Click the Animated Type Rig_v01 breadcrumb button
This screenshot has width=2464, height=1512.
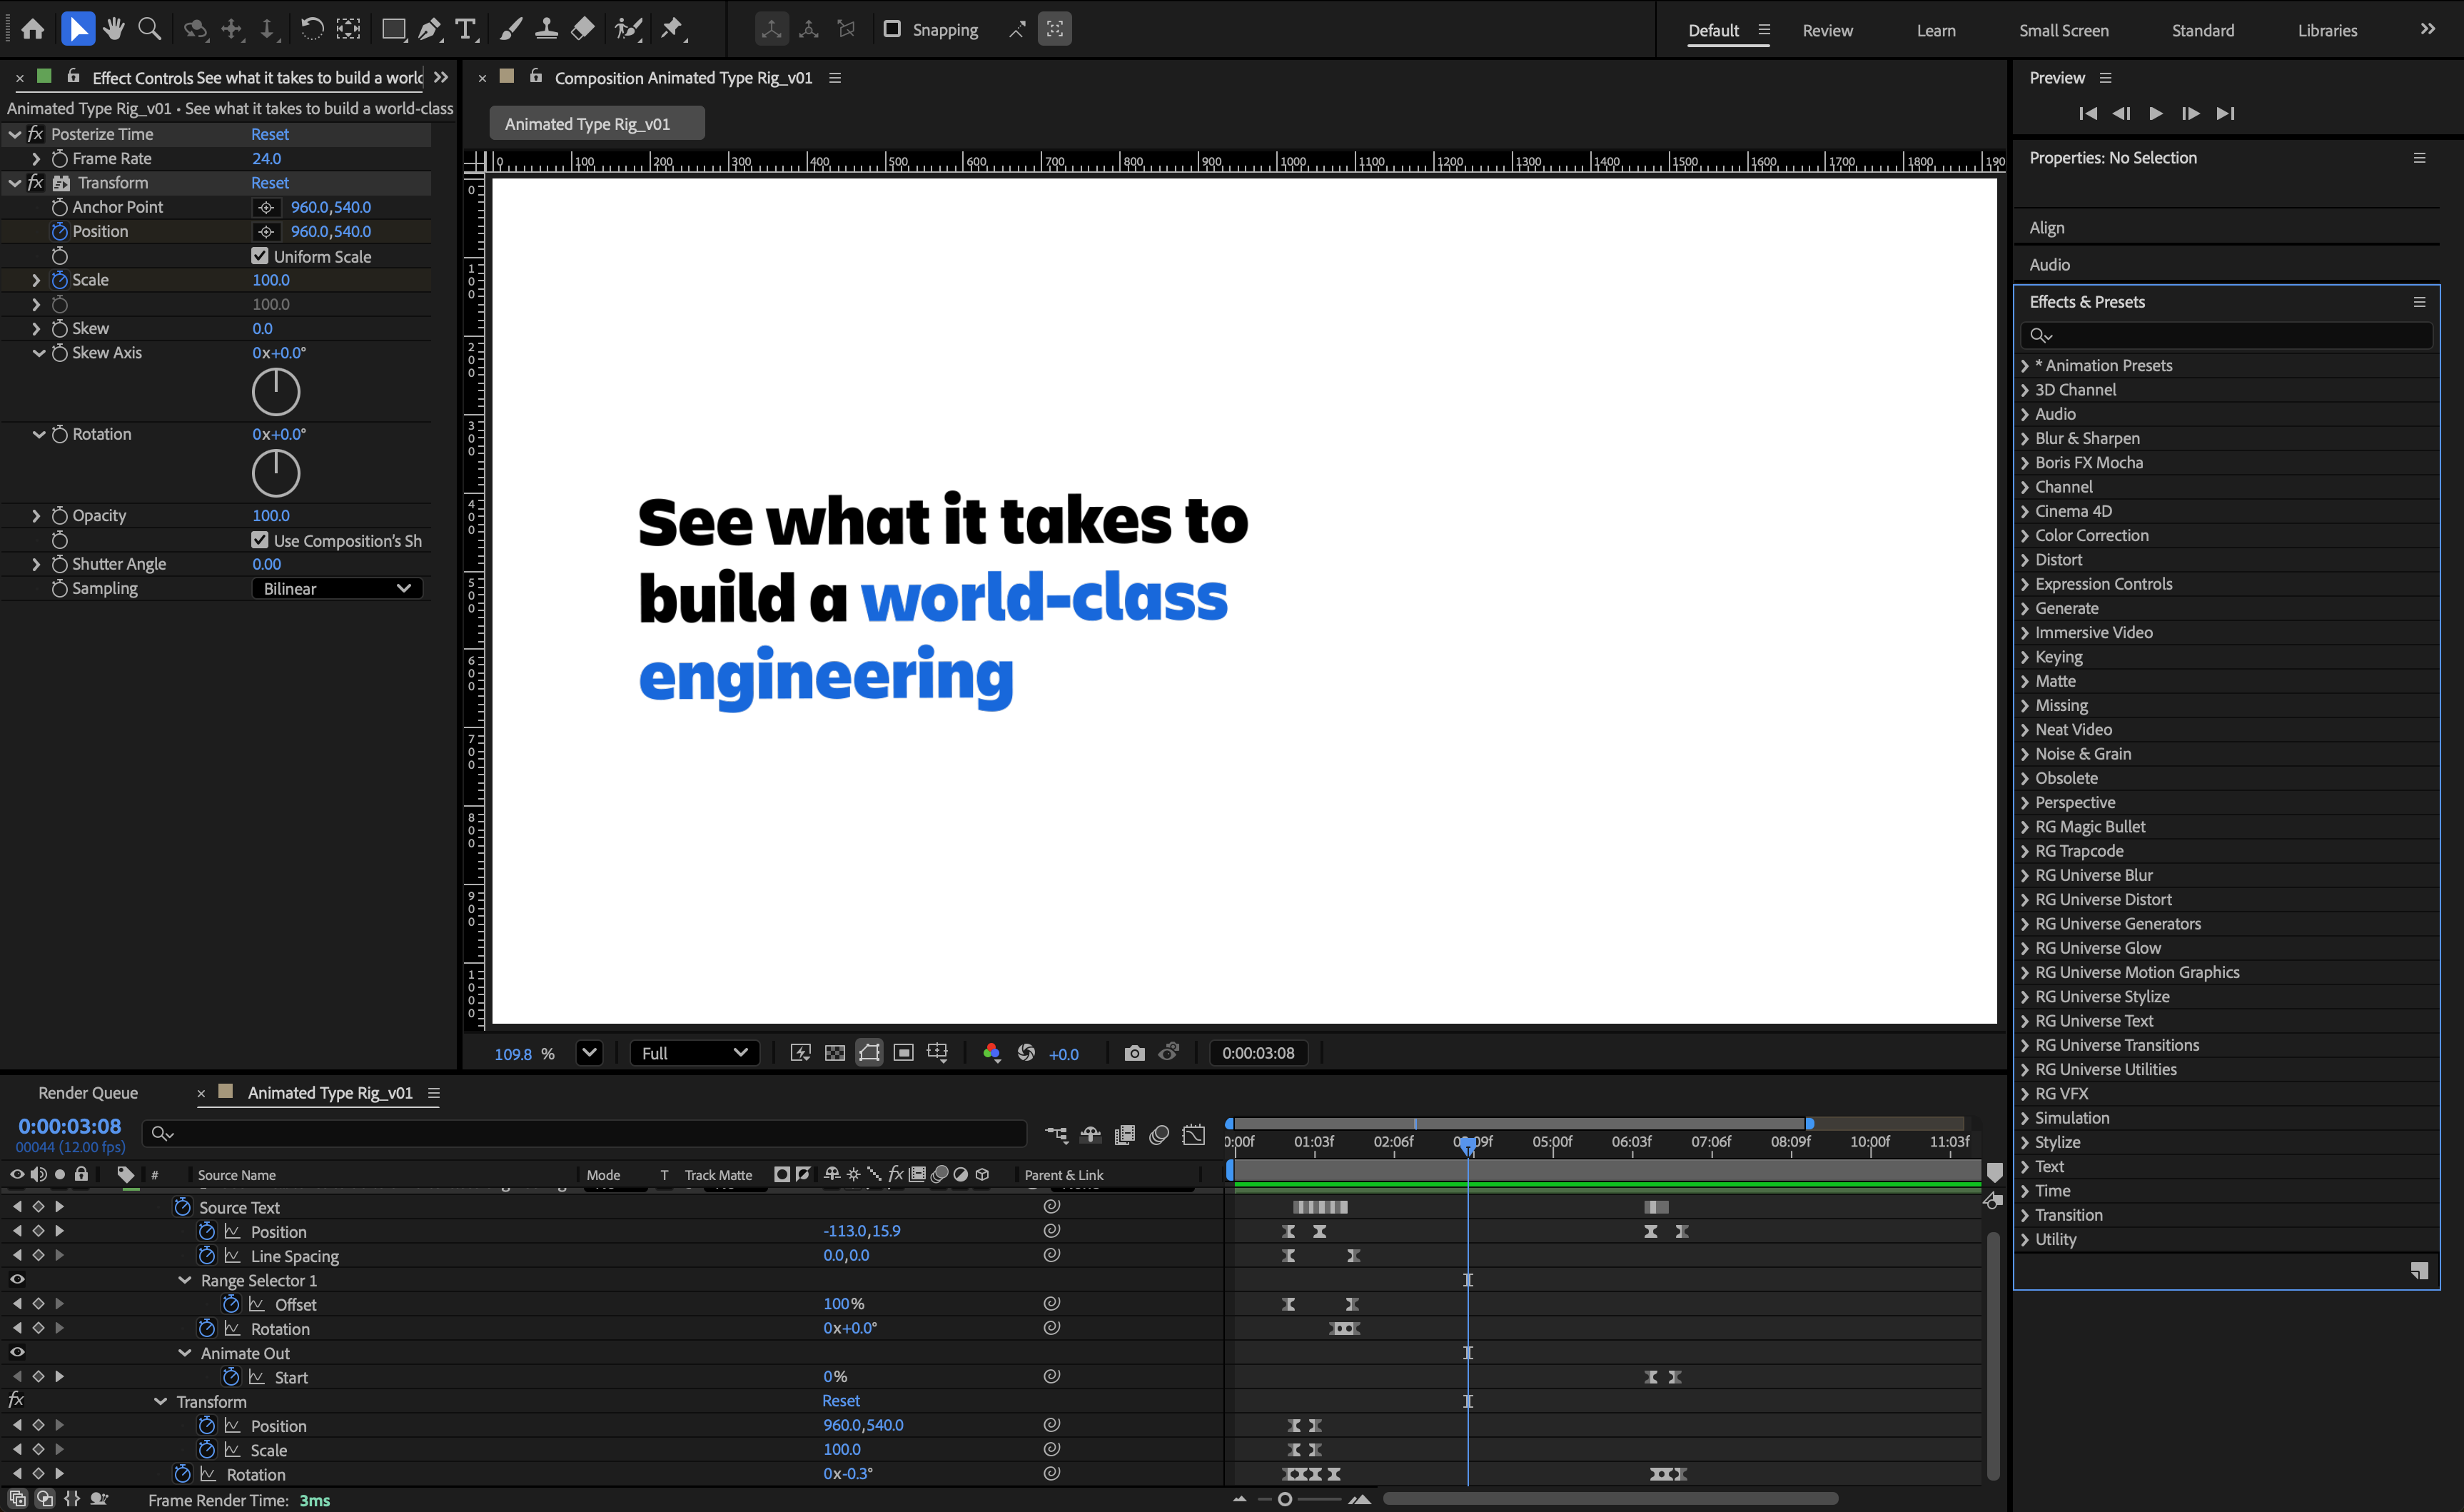click(x=596, y=124)
